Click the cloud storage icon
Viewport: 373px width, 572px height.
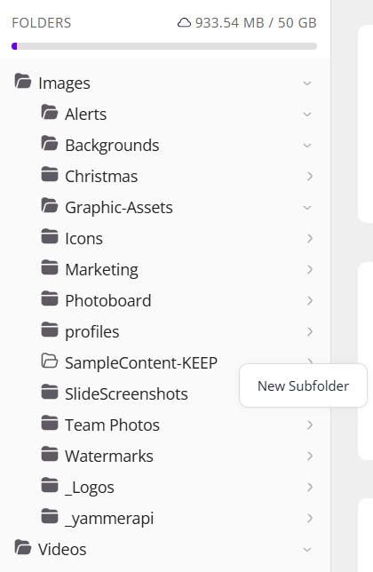[184, 22]
